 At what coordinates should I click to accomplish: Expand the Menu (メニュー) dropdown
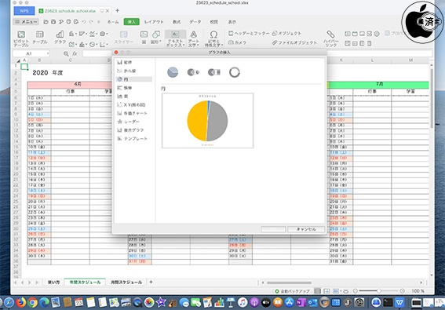(x=26, y=22)
